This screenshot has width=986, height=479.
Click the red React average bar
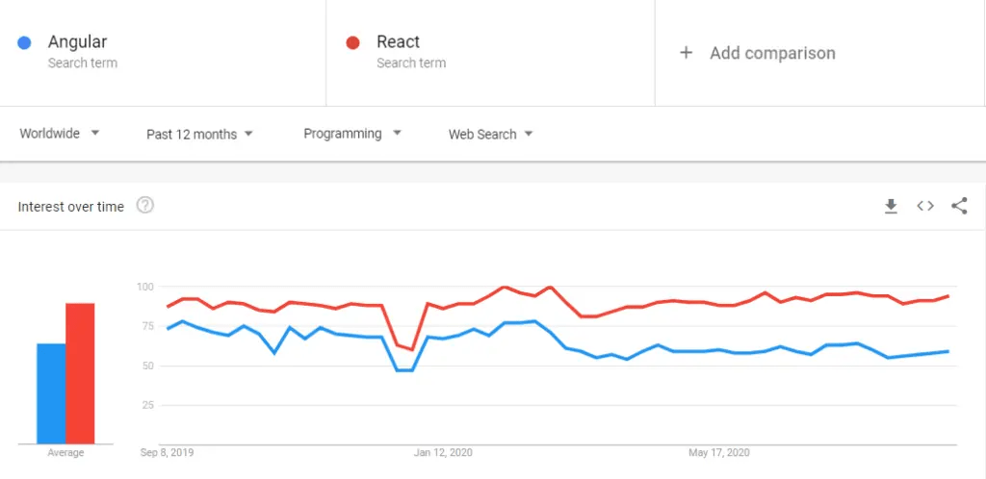point(80,373)
